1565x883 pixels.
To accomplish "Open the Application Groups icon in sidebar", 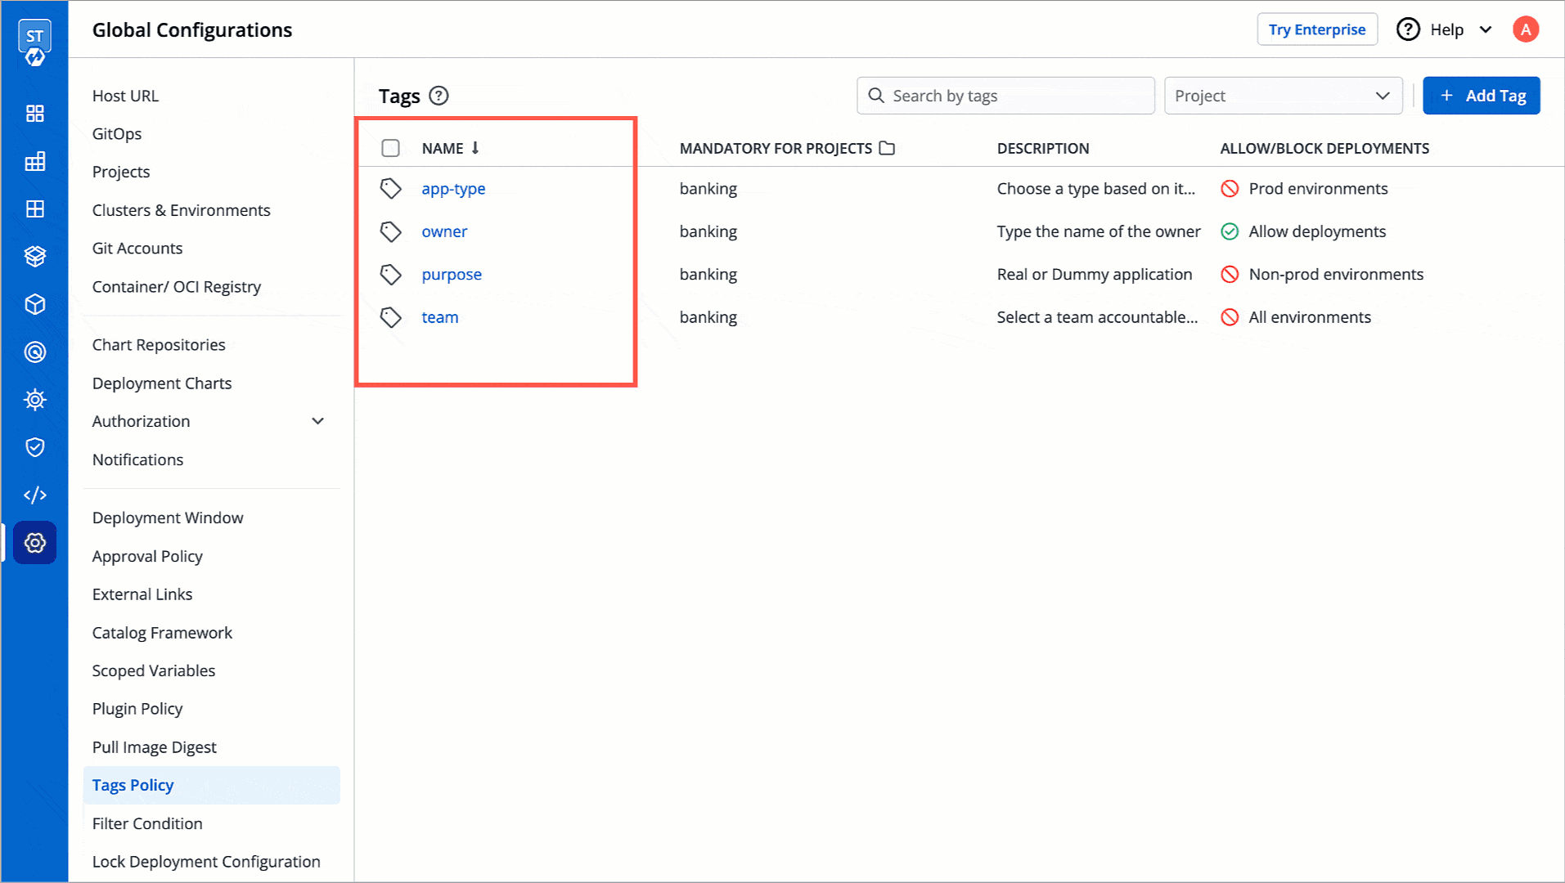I will [x=34, y=208].
